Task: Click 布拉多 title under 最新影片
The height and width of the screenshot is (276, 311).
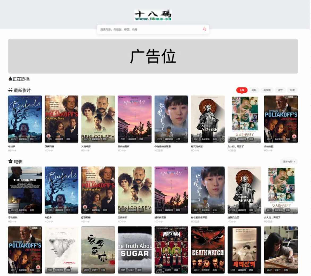Action: coord(12,146)
